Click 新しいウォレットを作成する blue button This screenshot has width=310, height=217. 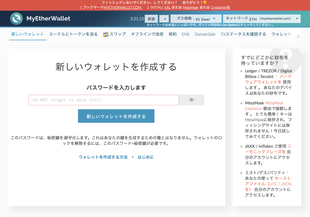(116, 116)
